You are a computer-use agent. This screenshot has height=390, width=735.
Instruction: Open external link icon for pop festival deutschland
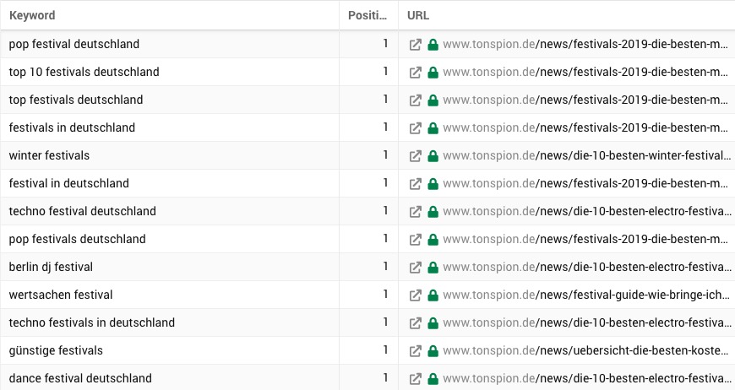click(x=416, y=45)
